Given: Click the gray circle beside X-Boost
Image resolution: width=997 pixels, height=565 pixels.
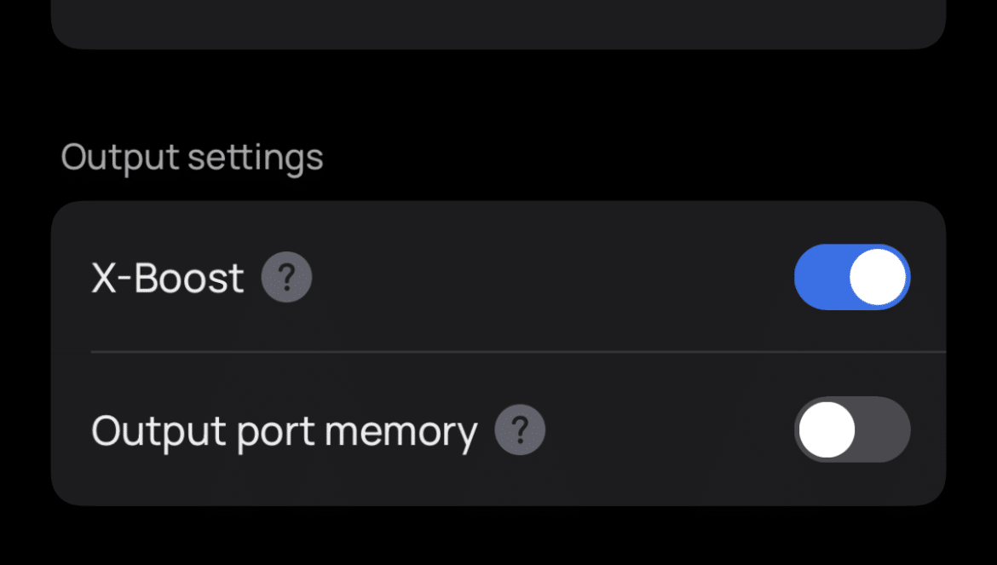Looking at the screenshot, I should click(287, 277).
